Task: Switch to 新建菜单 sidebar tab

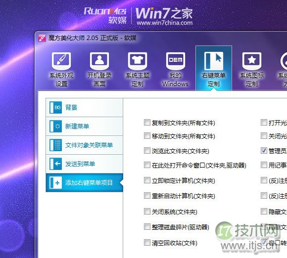Action: [85, 126]
